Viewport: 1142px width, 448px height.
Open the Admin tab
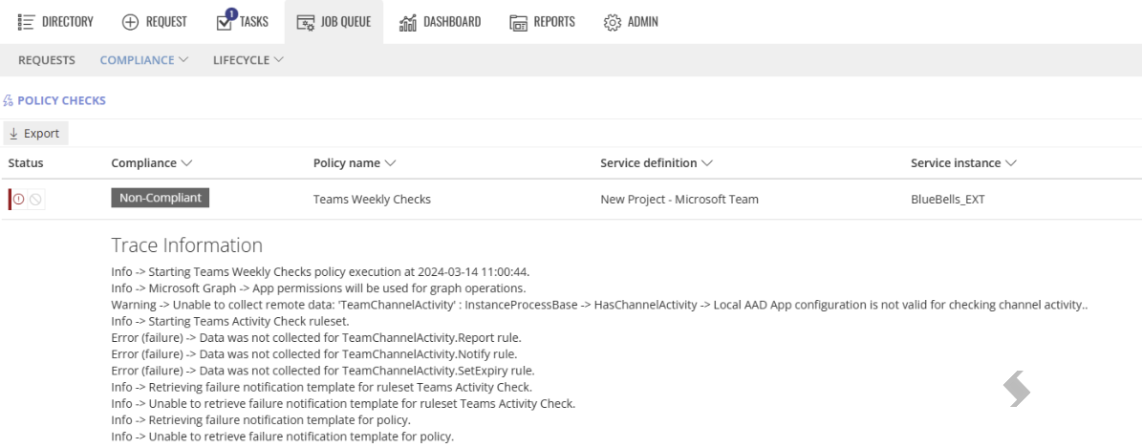tap(631, 22)
